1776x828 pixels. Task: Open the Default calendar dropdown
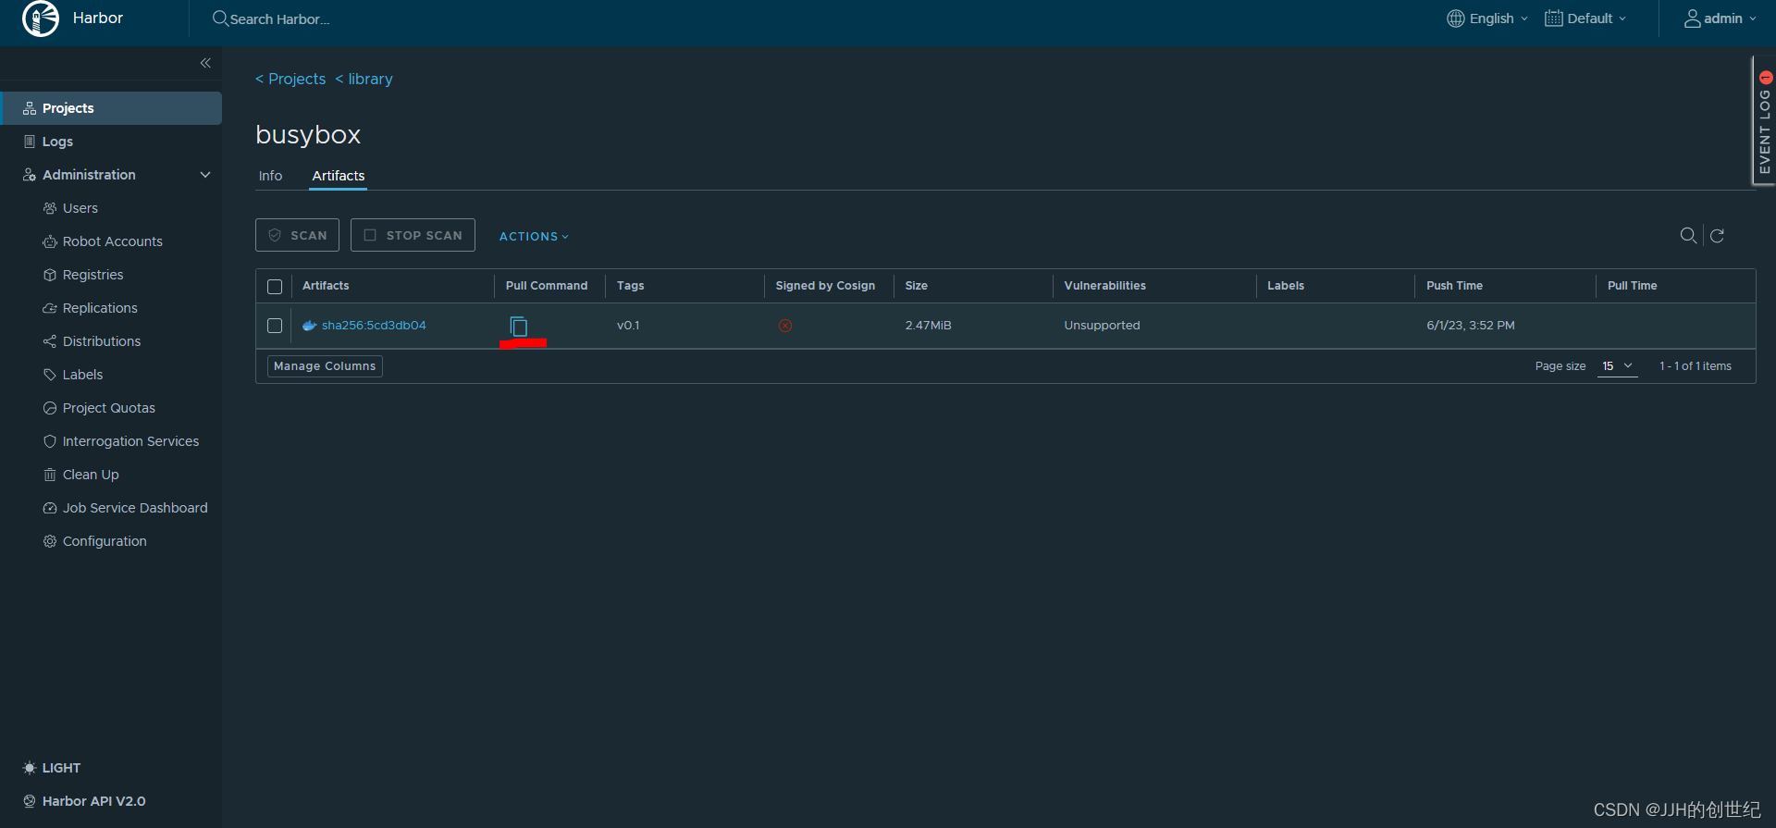click(x=1585, y=19)
